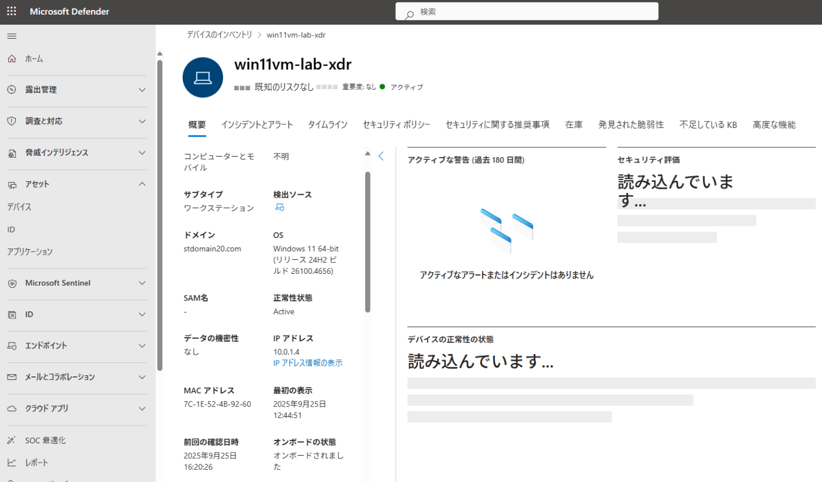
Task: Expand 脅威インテリジェンス section chevron
Action: point(142,152)
